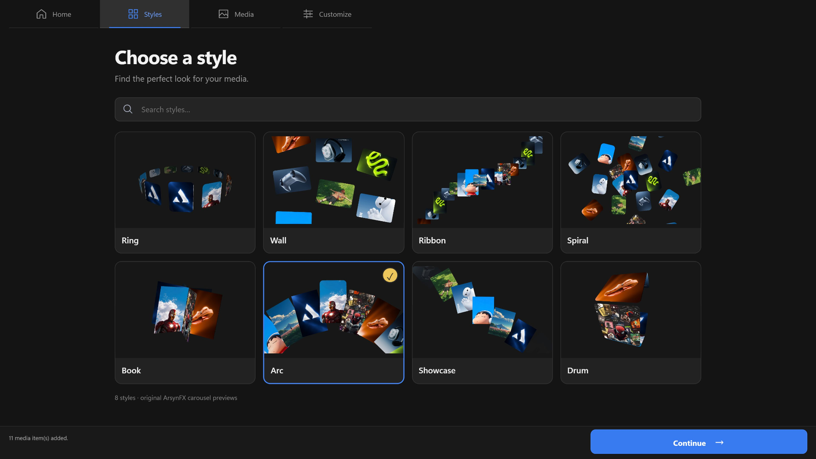
Task: Click the Styles grid icon
Action: tap(133, 14)
